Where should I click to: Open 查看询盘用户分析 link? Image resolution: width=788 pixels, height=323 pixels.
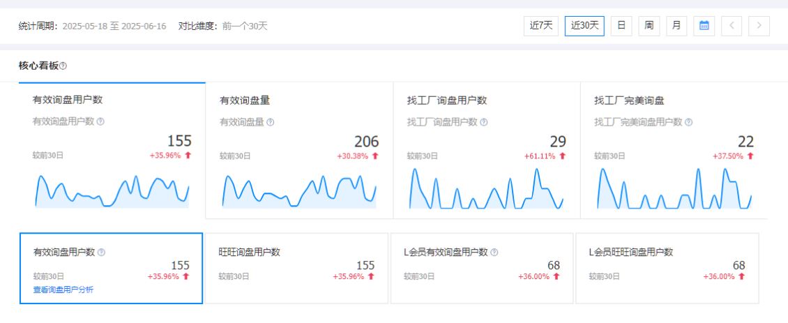point(63,290)
